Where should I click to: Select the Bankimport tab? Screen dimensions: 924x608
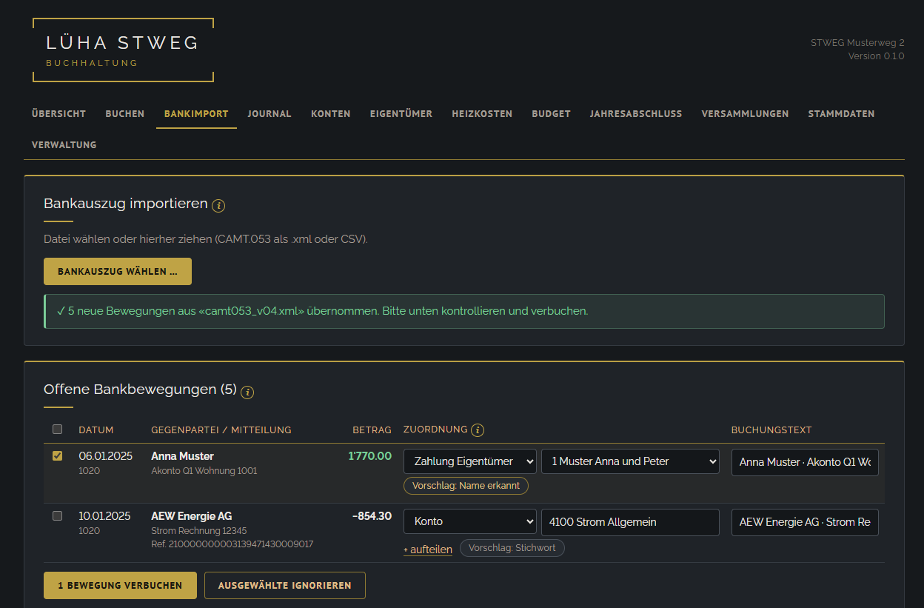pos(196,114)
